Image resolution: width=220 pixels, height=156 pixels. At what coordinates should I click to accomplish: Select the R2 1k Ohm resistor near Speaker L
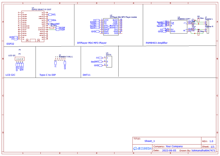(x=198, y=20)
